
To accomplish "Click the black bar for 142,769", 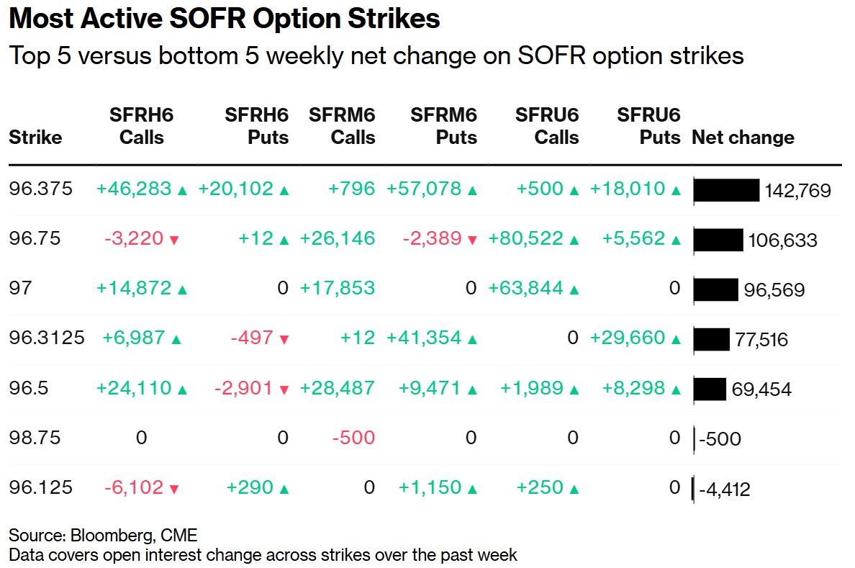I will click(726, 191).
